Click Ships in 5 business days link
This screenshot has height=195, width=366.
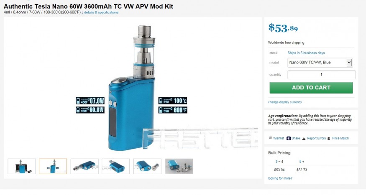tap(306, 53)
